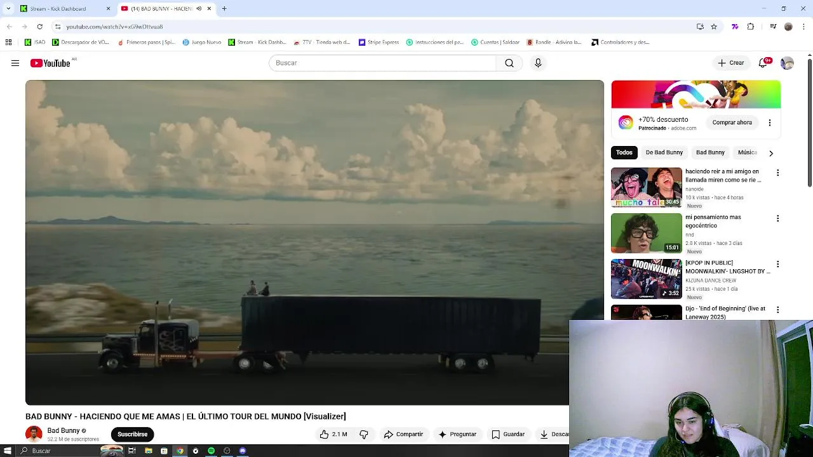Screen dimensions: 813x457
Task: Open options for 'haciendo reir a mi amigo' video
Action: (777, 173)
